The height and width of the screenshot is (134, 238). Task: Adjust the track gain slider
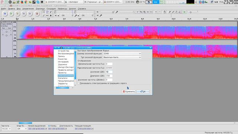coord(6,32)
